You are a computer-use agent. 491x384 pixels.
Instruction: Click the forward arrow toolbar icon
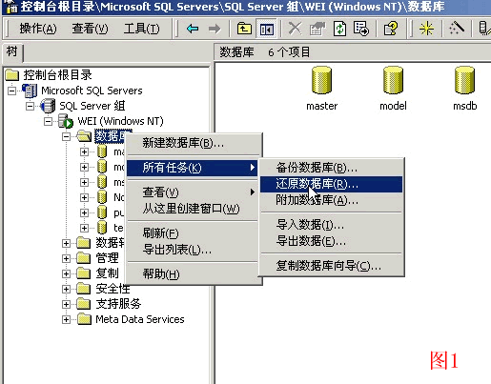tap(215, 29)
